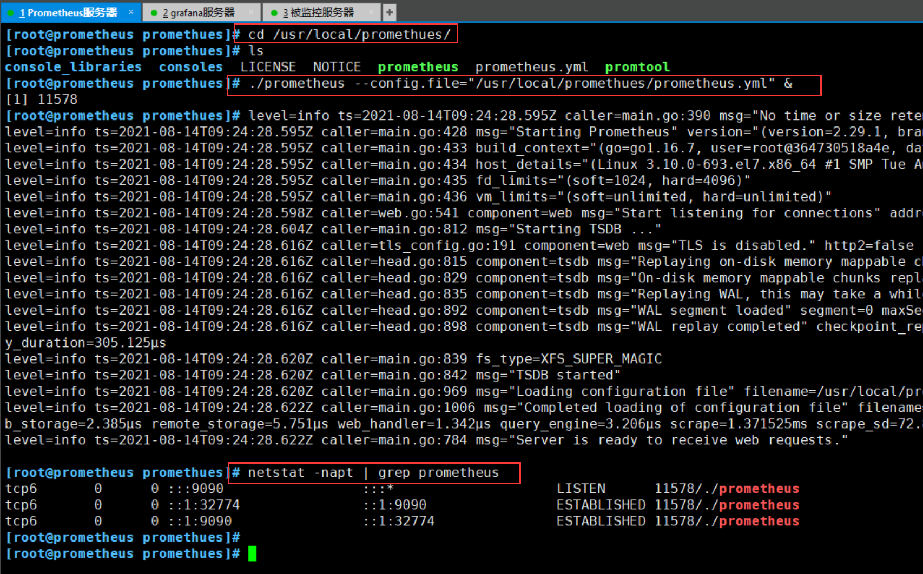Close the '2 grafana服务器' tab
This screenshot has width=923, height=574.
[x=251, y=11]
